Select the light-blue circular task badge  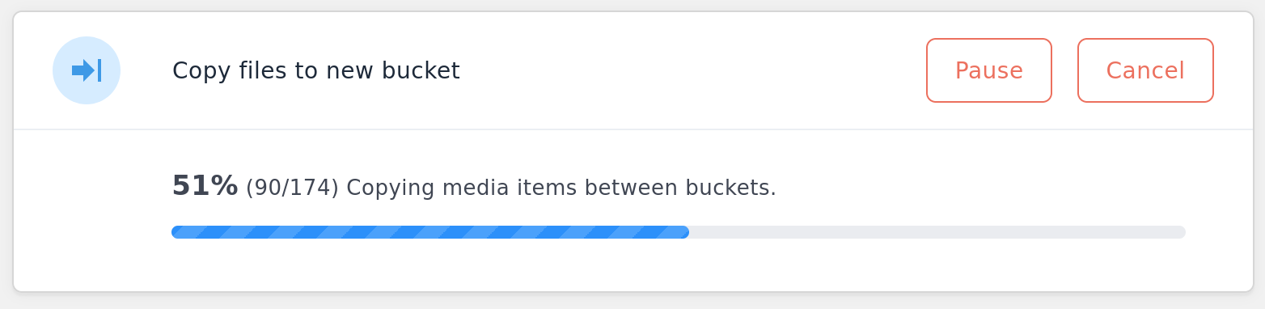[87, 70]
